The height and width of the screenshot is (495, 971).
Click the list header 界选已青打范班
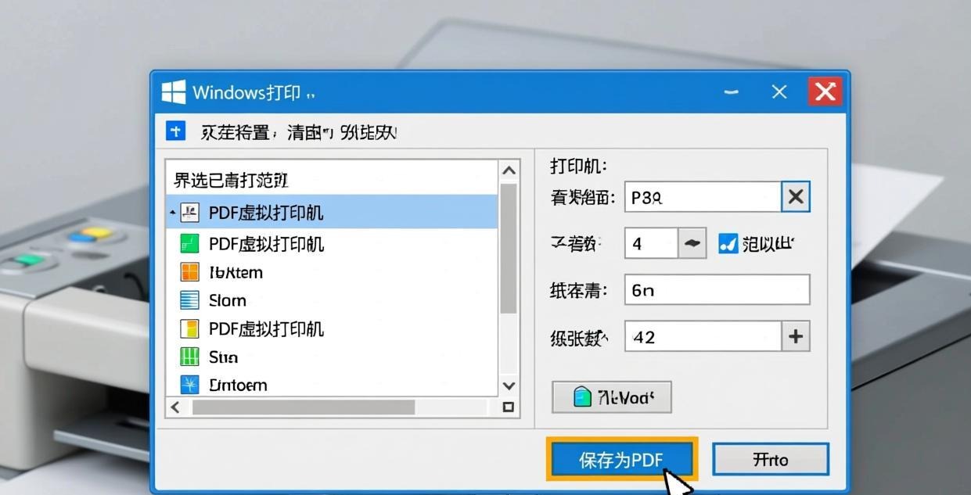click(231, 181)
